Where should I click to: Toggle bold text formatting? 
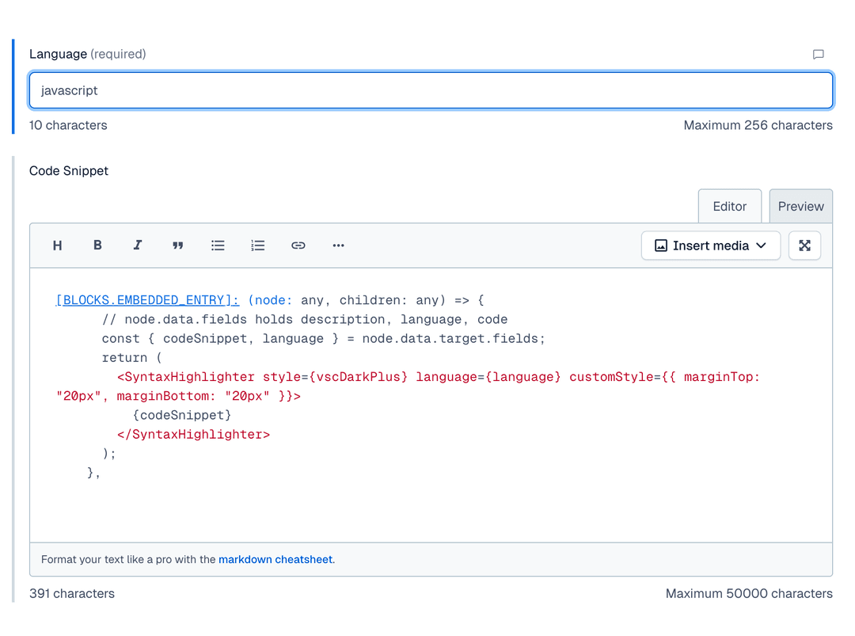[x=97, y=246]
